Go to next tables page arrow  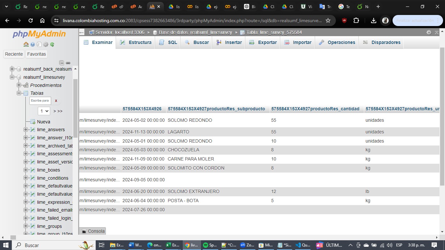[x=58, y=111]
